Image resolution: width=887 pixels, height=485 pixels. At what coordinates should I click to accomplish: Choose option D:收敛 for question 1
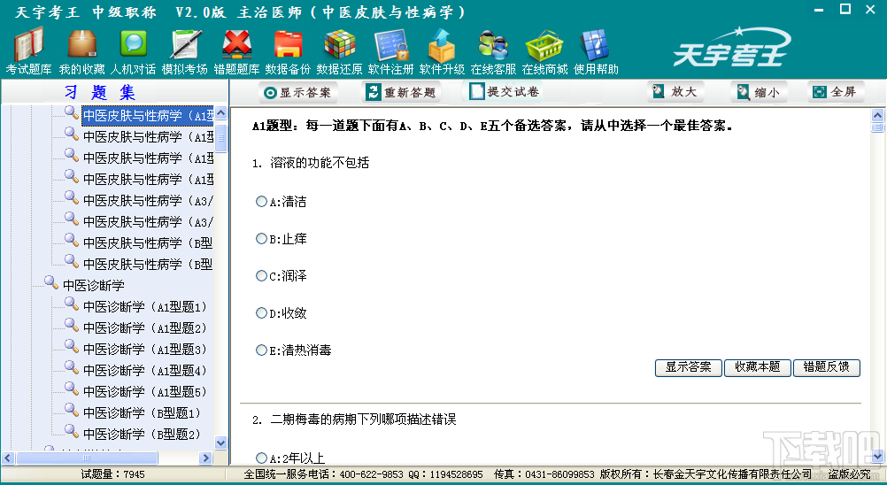[261, 312]
